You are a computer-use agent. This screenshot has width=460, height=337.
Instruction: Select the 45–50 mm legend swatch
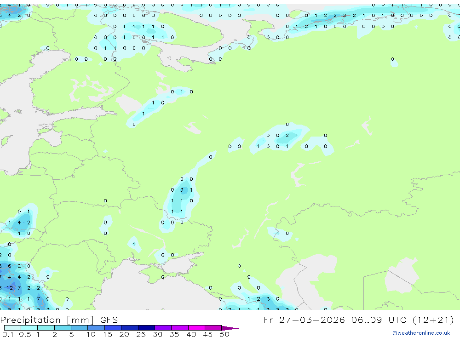[213, 328]
